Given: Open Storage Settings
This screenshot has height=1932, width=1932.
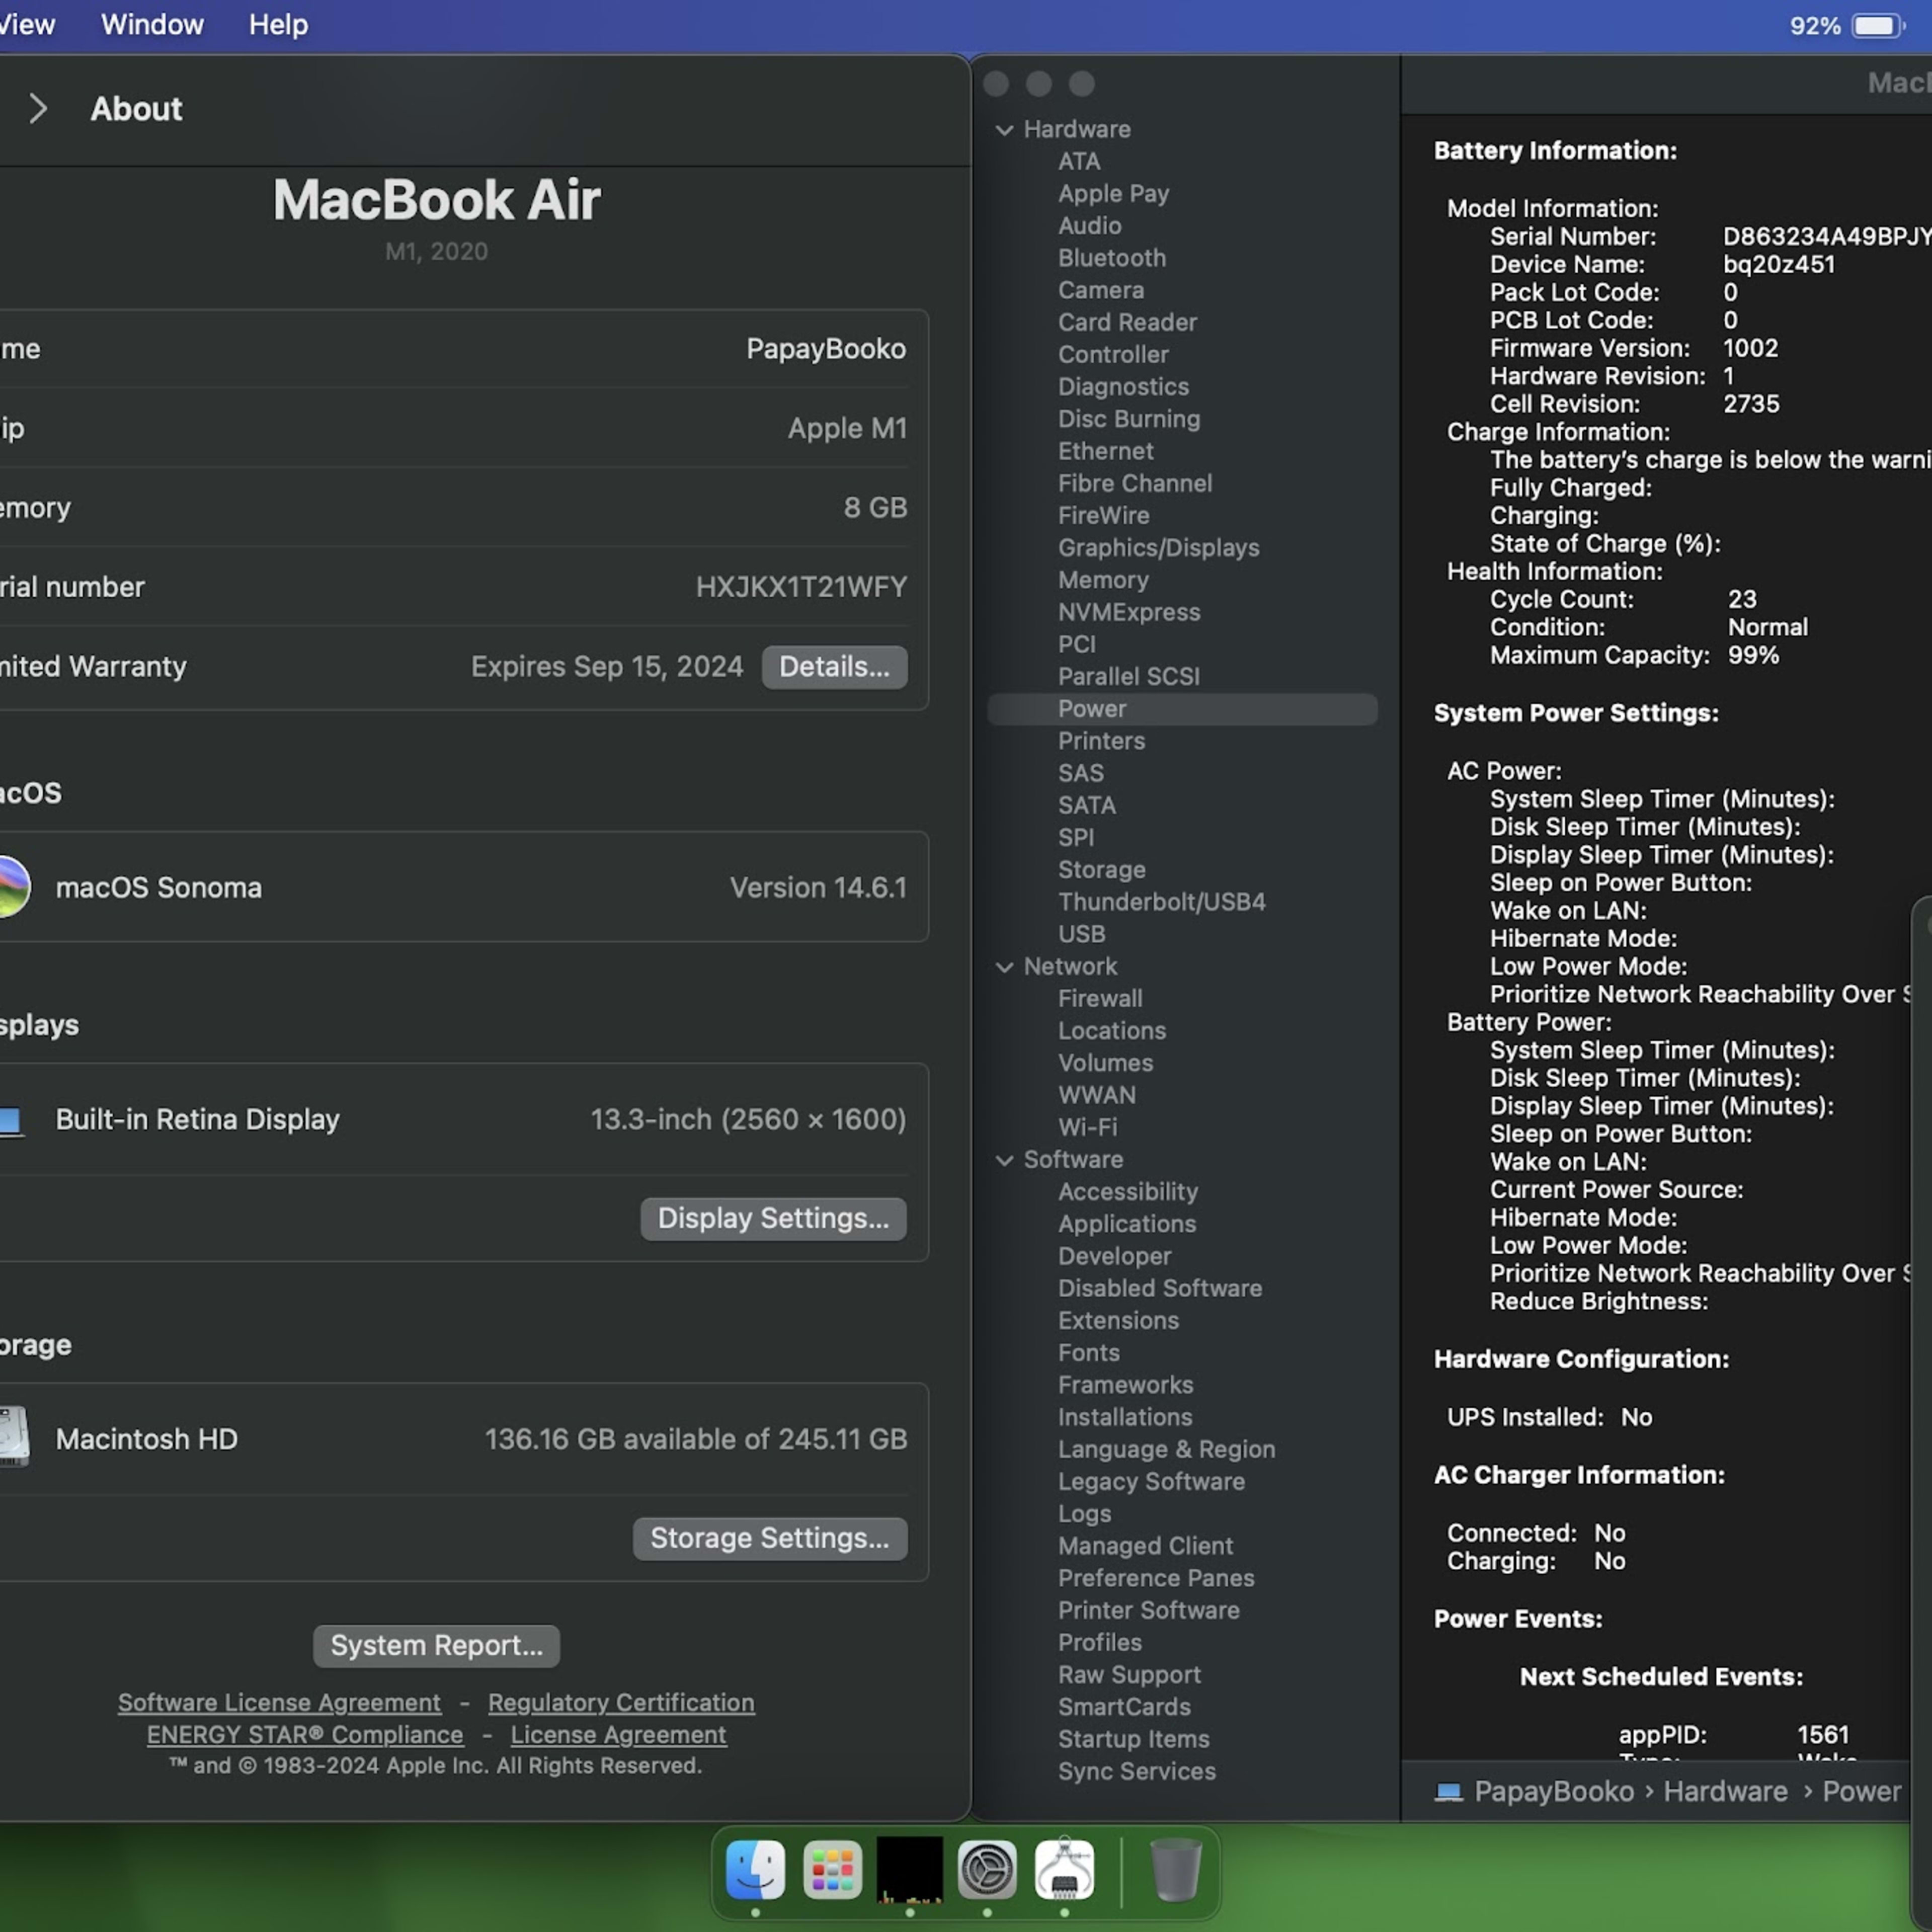Looking at the screenshot, I should pyautogui.click(x=770, y=1538).
